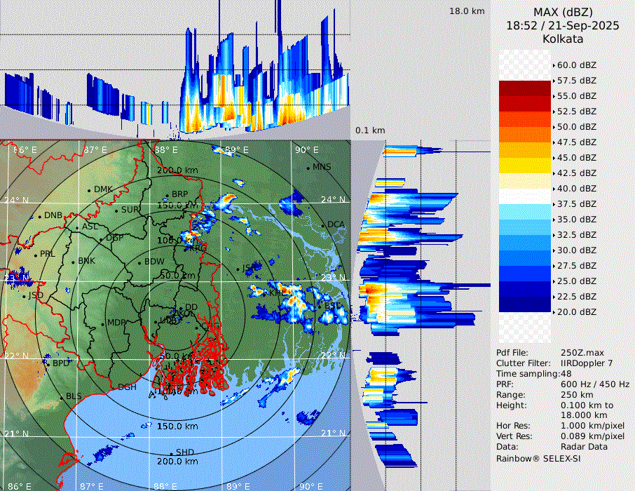Click the 20.0 dBZ legend label
The image size is (635, 491).
pos(577,311)
